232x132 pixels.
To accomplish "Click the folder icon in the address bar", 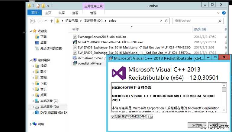I will [58, 21].
